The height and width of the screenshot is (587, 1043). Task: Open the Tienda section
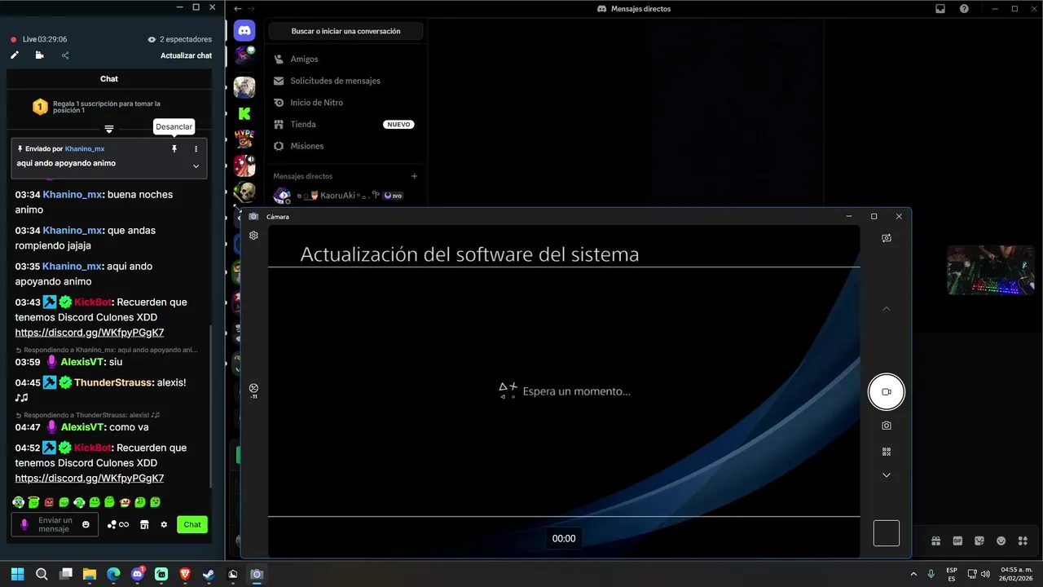tap(345, 124)
